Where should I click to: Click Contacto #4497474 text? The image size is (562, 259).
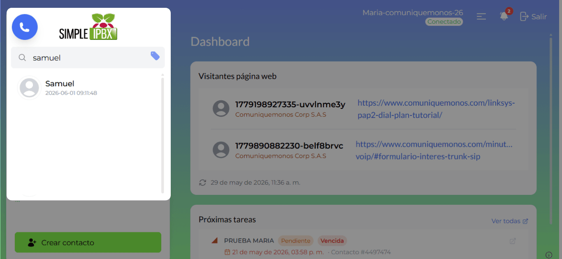click(361, 252)
